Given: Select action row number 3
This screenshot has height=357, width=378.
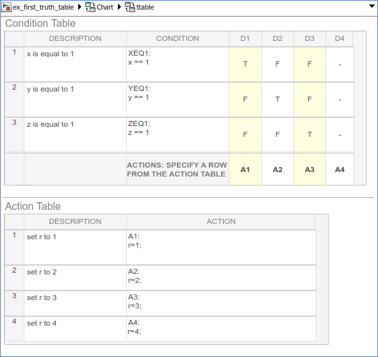Looking at the screenshot, I should (14, 303).
